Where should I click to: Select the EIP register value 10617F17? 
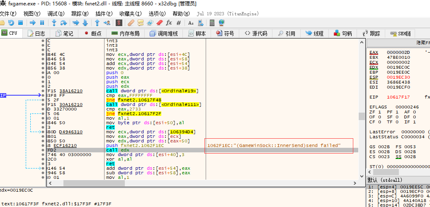tap(398, 97)
